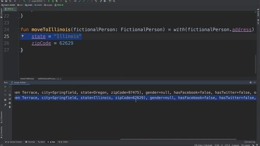The image size is (260, 146).
Task: Click fold end marker on line 22
Action: (x=18, y=16)
